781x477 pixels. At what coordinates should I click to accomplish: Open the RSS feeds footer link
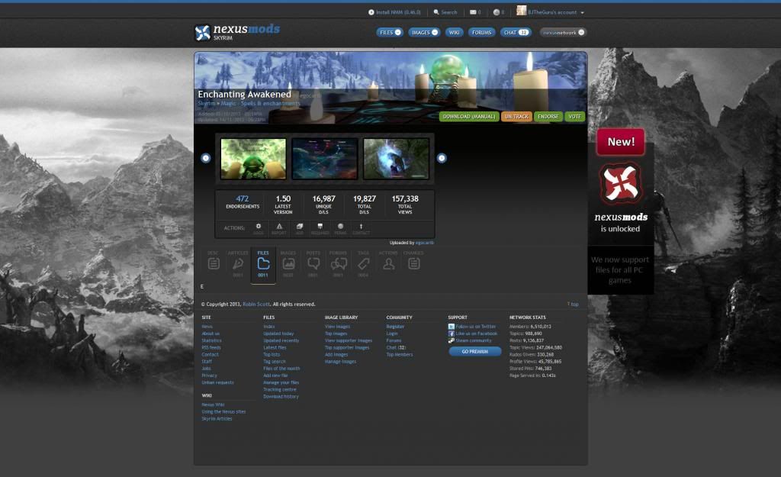click(211, 347)
